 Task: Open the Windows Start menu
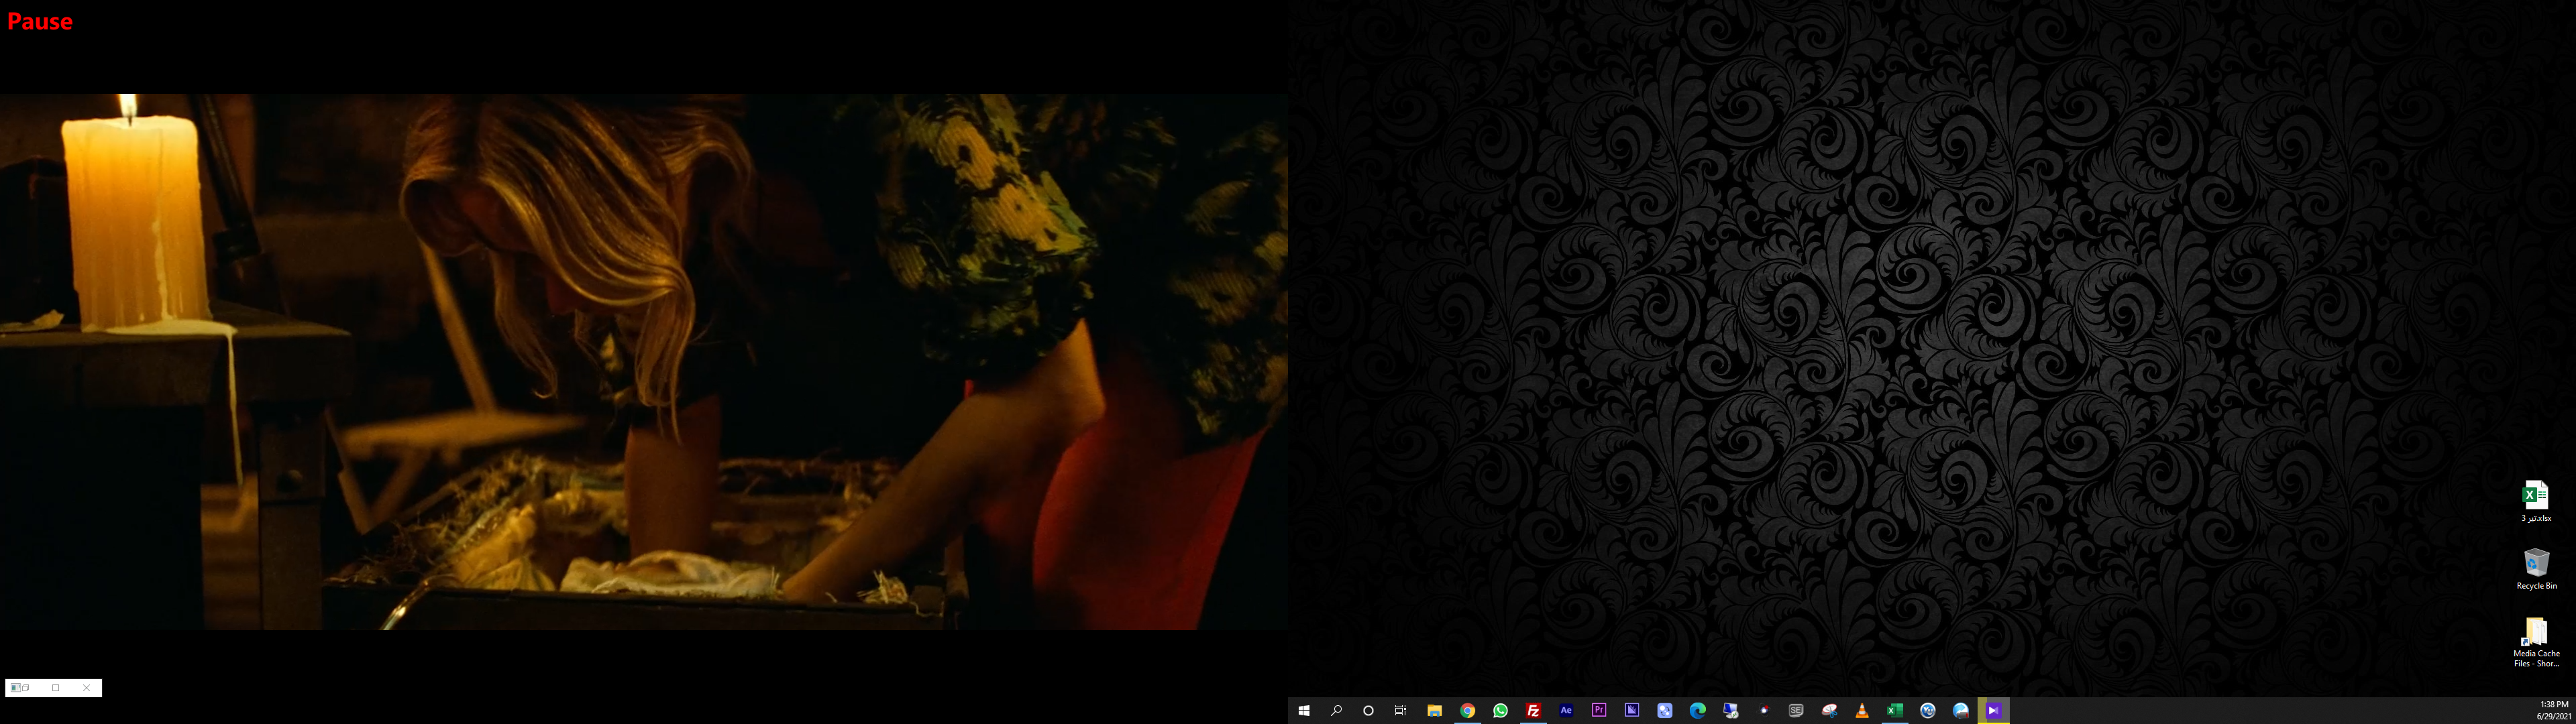(x=1303, y=711)
